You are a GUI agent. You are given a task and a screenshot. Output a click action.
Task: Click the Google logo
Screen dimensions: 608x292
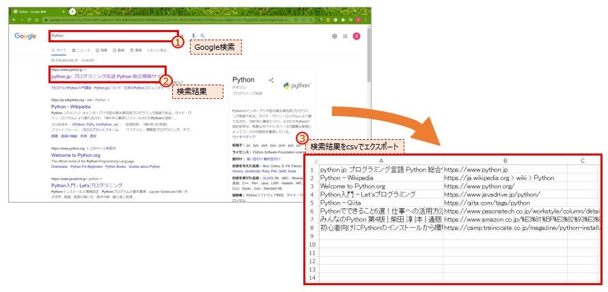pyautogui.click(x=25, y=36)
